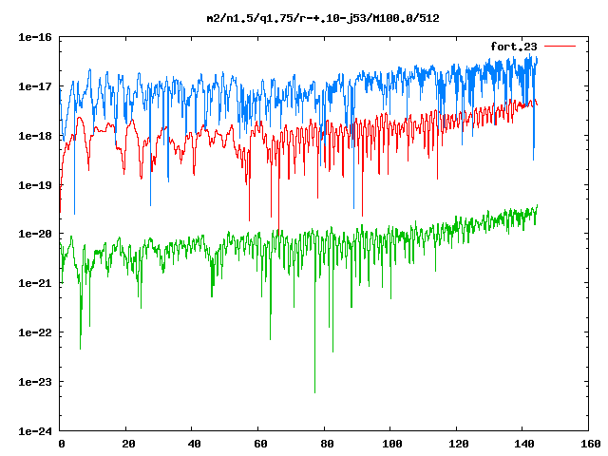Viewport: 608px width, 456px height.
Task: Click the red legend line sample
Action: tap(560, 47)
